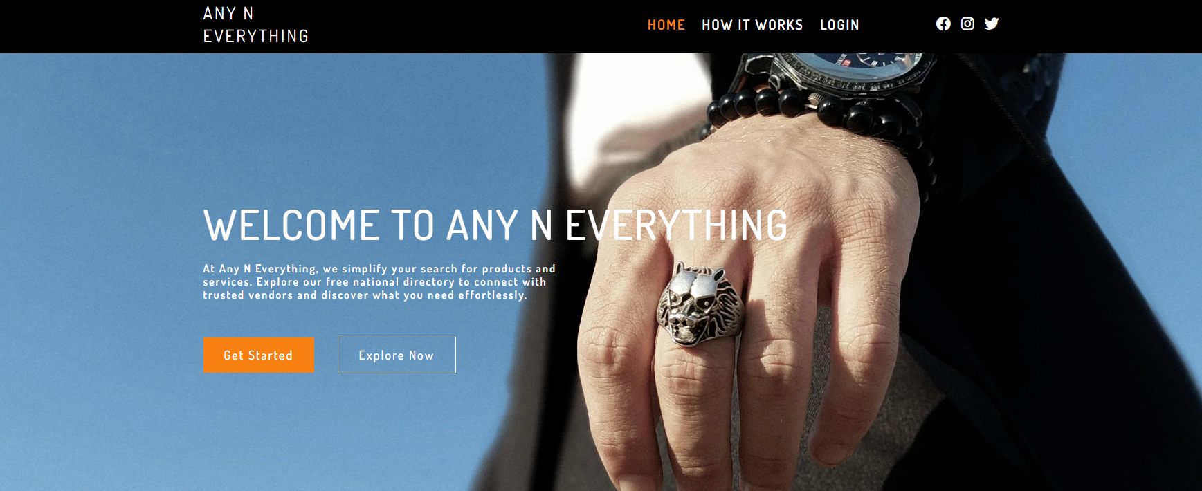Screen dimensions: 1202x491
Task: Select LOGIN in the navigation bar
Action: tap(839, 25)
